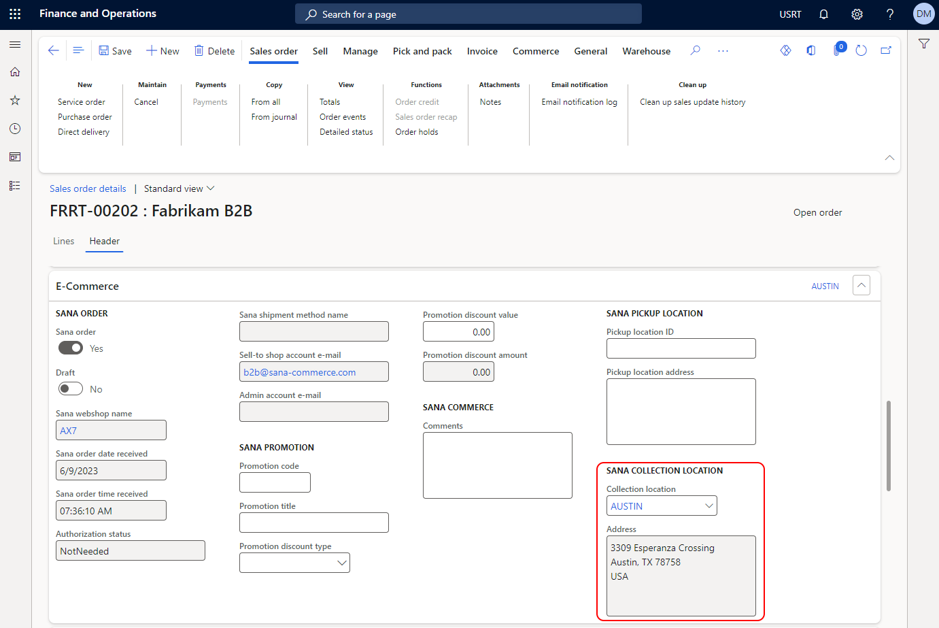
Task: Switch to the Lines tab
Action: [x=64, y=241]
